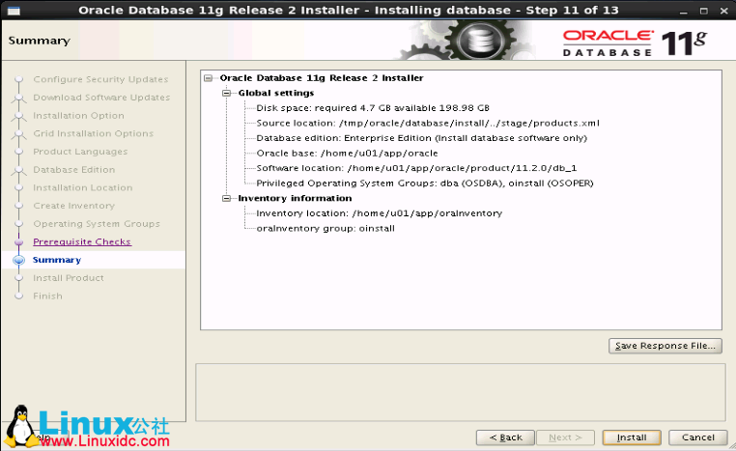Select the Create Inventory step
The height and width of the screenshot is (451, 736).
pyautogui.click(x=73, y=206)
